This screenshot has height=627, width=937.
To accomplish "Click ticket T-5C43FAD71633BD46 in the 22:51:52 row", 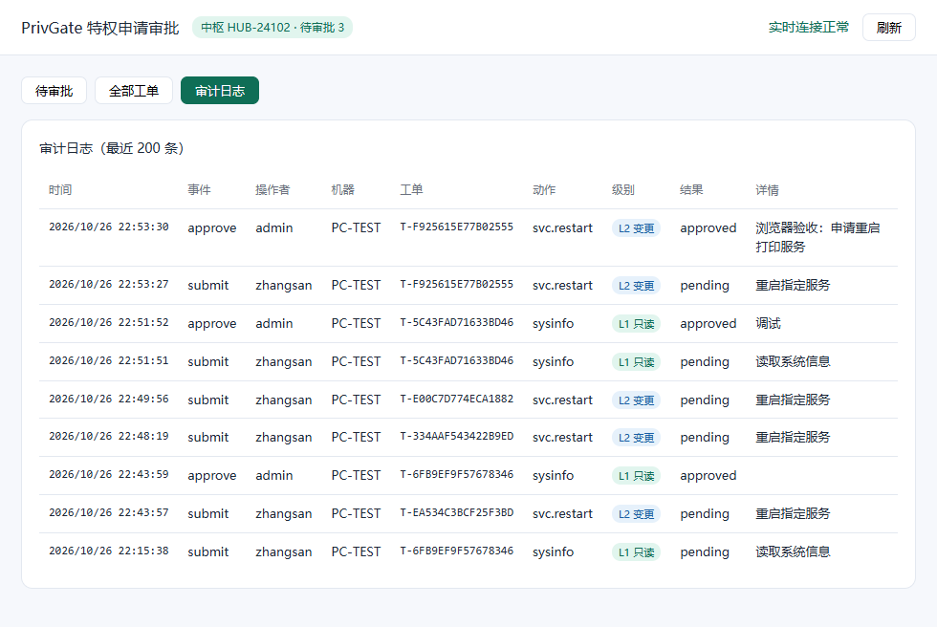I will click(x=457, y=322).
